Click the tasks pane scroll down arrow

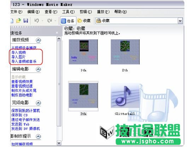[x=59, y=143]
